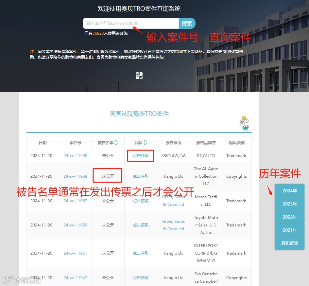The width and height of the screenshot is (309, 286).
Task: Open case number 24-cv-11967
Action: pyautogui.click(x=75, y=201)
